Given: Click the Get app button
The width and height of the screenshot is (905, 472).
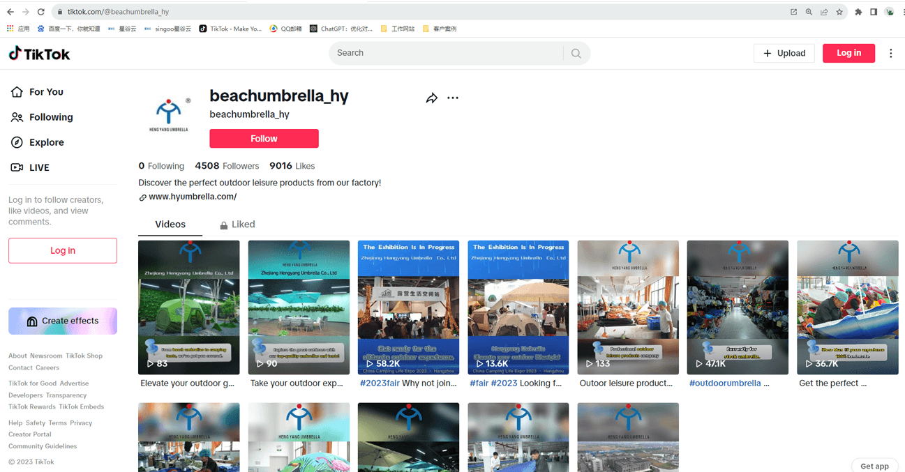Looking at the screenshot, I should point(874,466).
